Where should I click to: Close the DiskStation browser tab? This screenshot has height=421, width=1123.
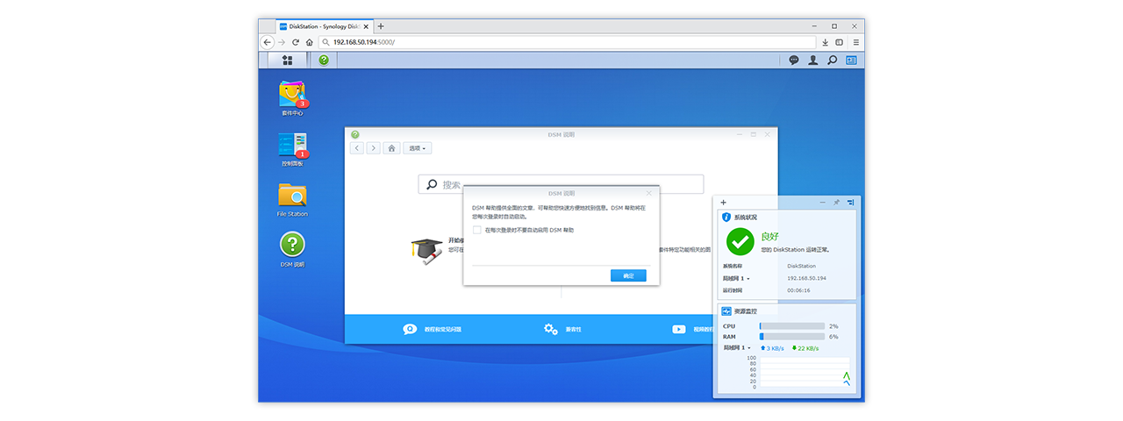[x=365, y=26]
